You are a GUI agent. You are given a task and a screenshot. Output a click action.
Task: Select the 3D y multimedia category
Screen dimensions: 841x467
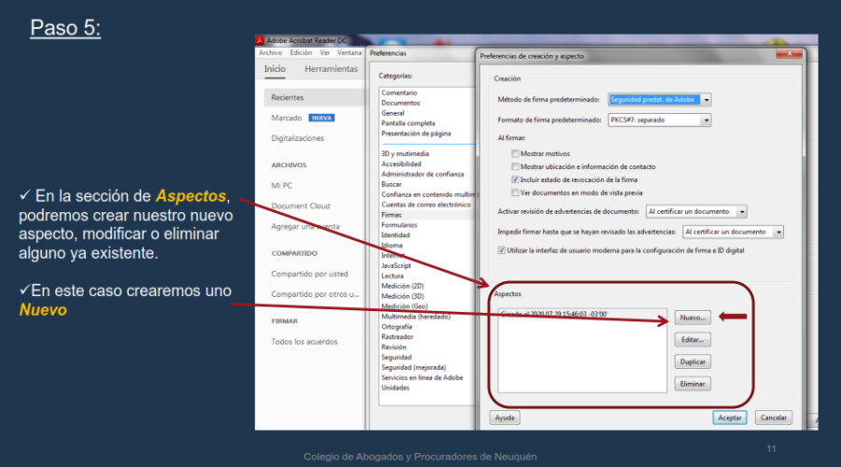(405, 154)
